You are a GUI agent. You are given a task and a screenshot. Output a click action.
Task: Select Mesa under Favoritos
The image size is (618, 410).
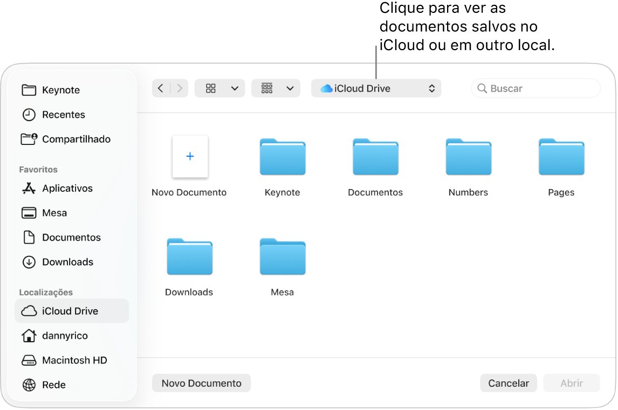(52, 213)
